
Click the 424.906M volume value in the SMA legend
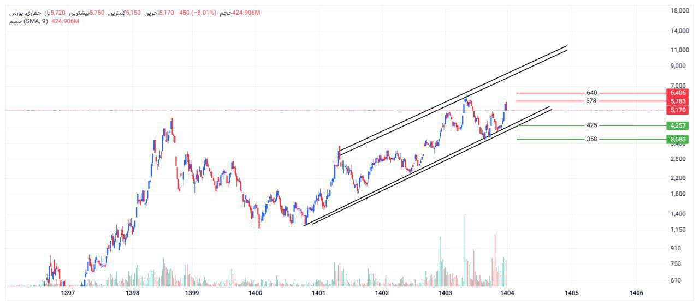(65, 21)
